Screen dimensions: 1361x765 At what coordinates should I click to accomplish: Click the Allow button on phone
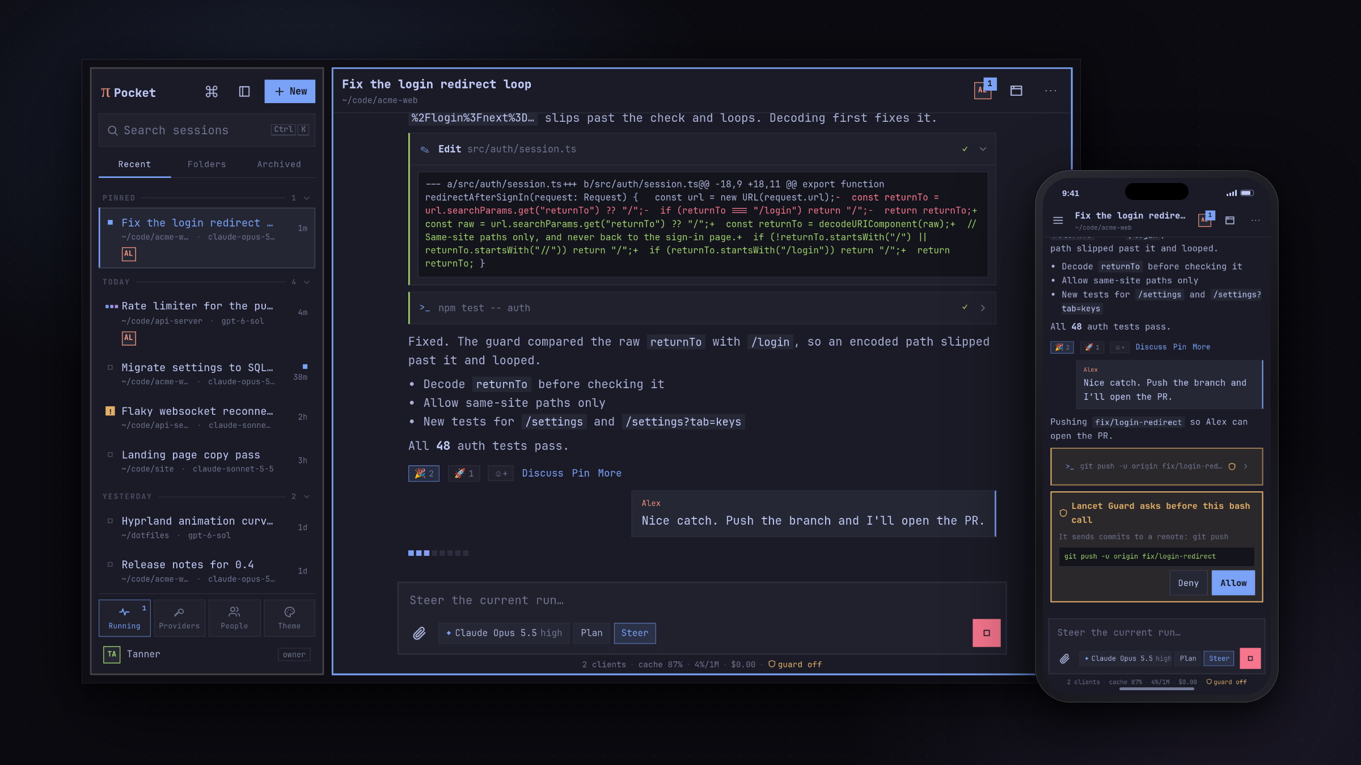pyautogui.click(x=1233, y=583)
